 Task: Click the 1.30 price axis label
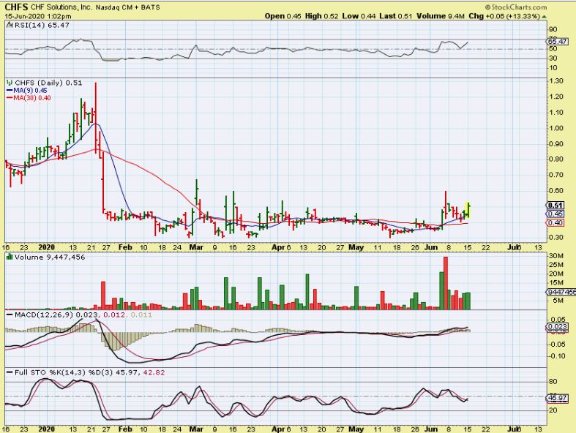(556, 80)
